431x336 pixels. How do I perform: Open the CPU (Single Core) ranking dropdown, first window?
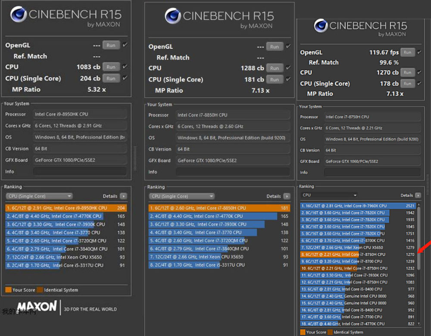(x=39, y=196)
